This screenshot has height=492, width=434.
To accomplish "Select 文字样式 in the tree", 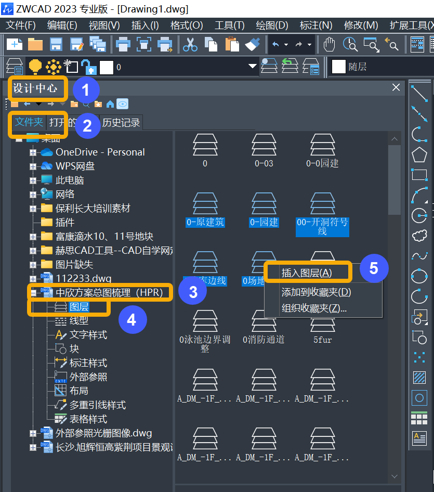I will [x=88, y=335].
